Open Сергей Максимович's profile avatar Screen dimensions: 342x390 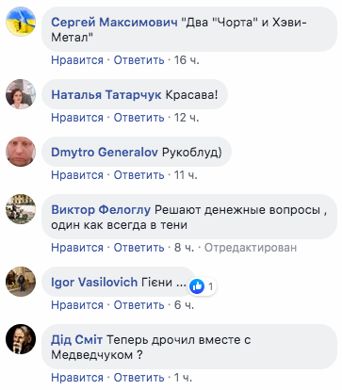pyautogui.click(x=21, y=22)
